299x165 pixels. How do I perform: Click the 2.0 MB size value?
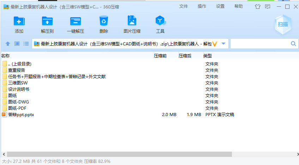(169, 115)
